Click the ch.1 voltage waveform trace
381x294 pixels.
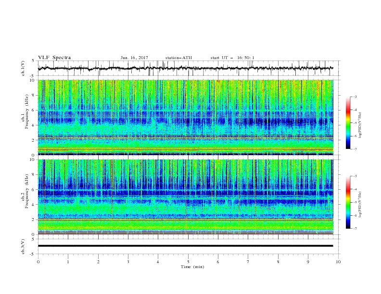(185, 68)
